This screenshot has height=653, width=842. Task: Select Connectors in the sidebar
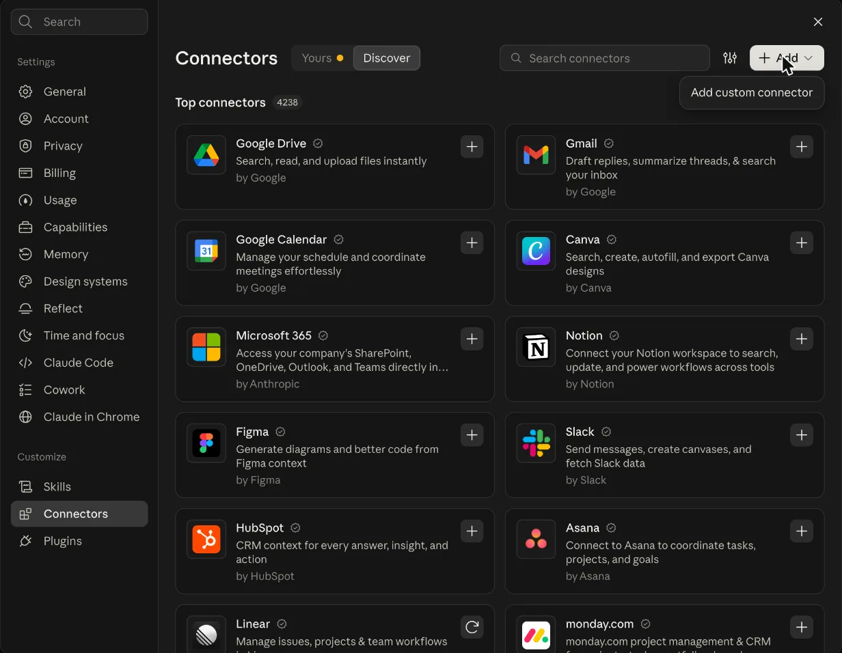79,514
